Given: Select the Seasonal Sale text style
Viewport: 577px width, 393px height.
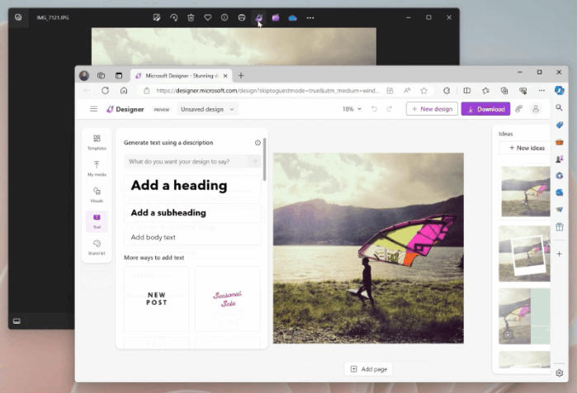Looking at the screenshot, I should (227, 299).
